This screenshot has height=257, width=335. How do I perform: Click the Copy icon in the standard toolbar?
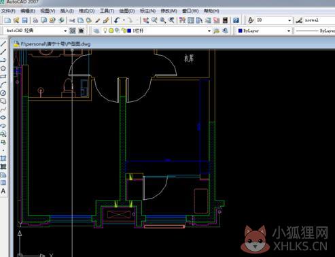click(x=80, y=20)
